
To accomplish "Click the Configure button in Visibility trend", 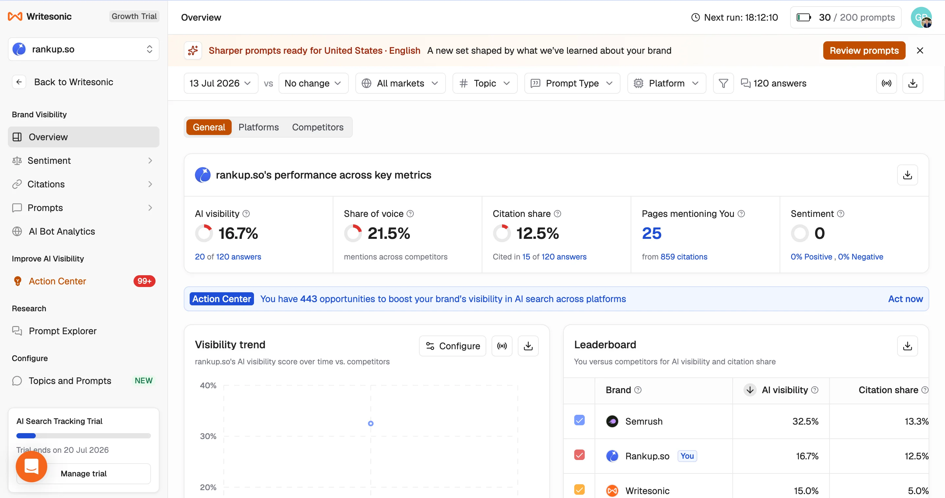I will 452,346.
